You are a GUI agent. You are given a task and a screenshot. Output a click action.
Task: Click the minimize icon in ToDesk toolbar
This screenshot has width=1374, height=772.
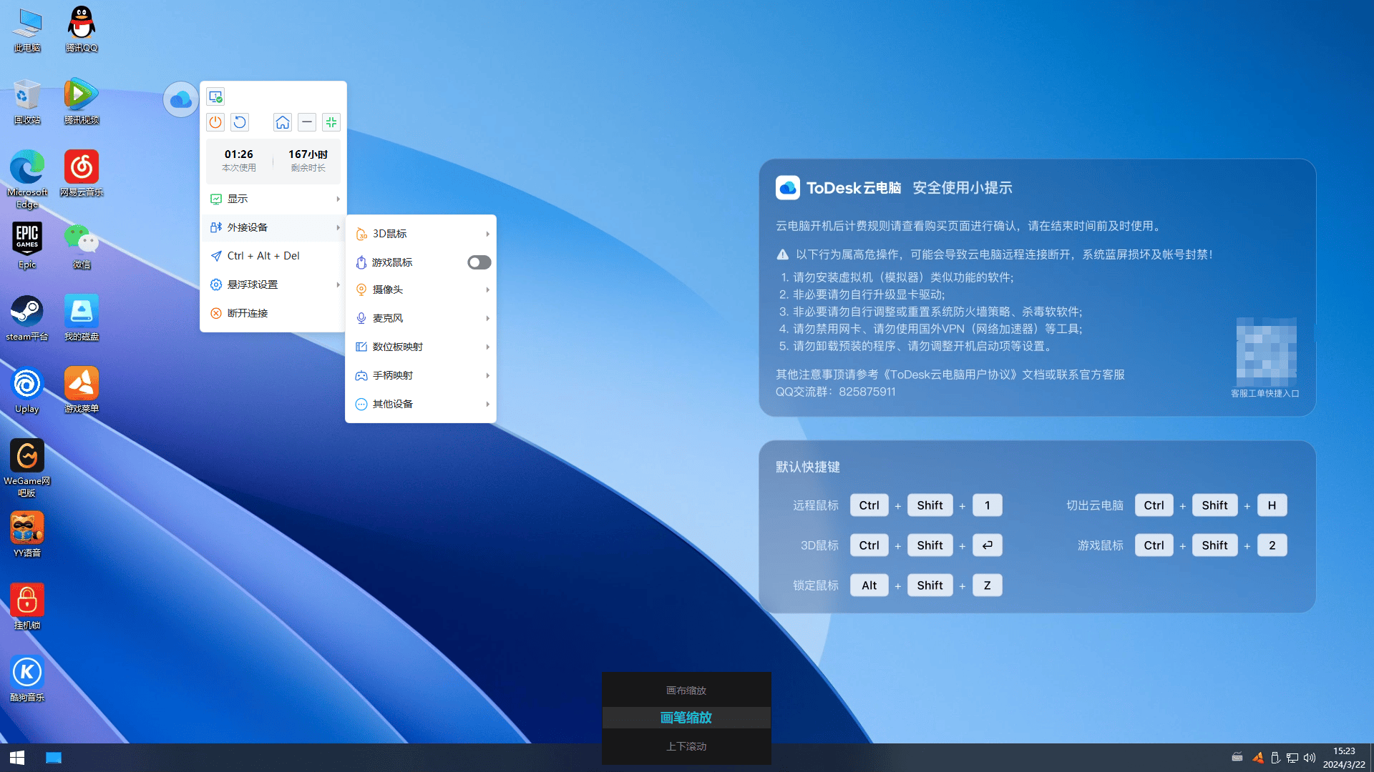(306, 122)
